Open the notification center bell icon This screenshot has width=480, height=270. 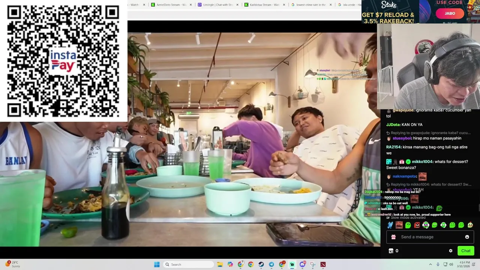473,264
